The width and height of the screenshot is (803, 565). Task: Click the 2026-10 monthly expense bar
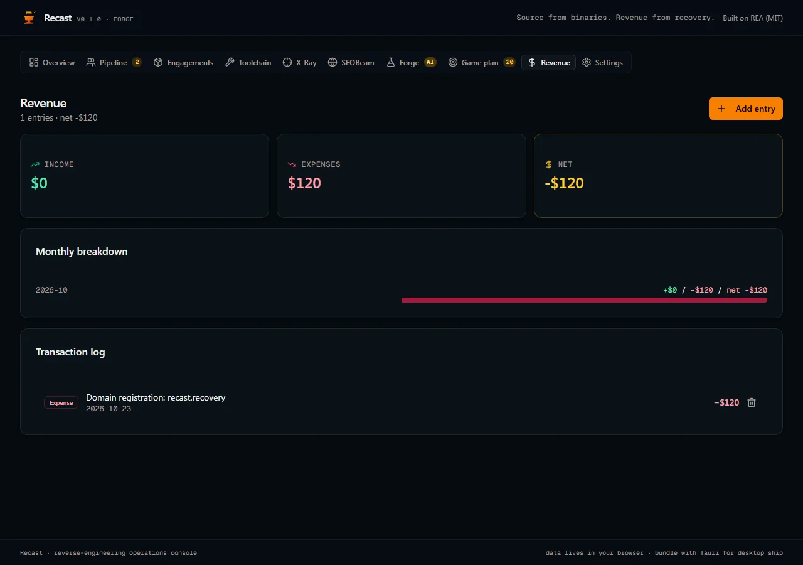pos(584,300)
